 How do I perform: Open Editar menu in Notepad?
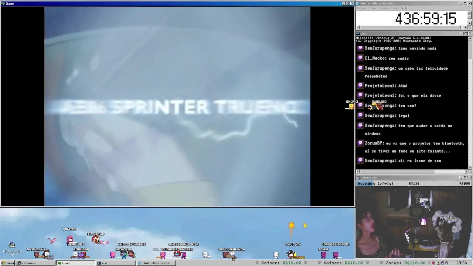[372, 8]
